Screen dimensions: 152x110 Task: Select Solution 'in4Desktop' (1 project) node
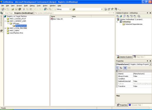[x=131, y=19]
